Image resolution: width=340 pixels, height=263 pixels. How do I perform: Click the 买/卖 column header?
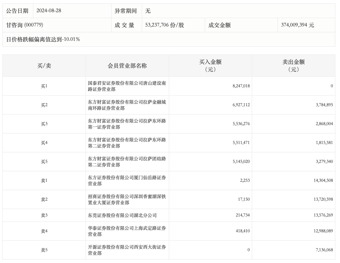tap(44, 66)
